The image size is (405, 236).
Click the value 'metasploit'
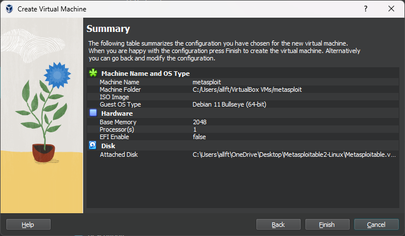(207, 82)
